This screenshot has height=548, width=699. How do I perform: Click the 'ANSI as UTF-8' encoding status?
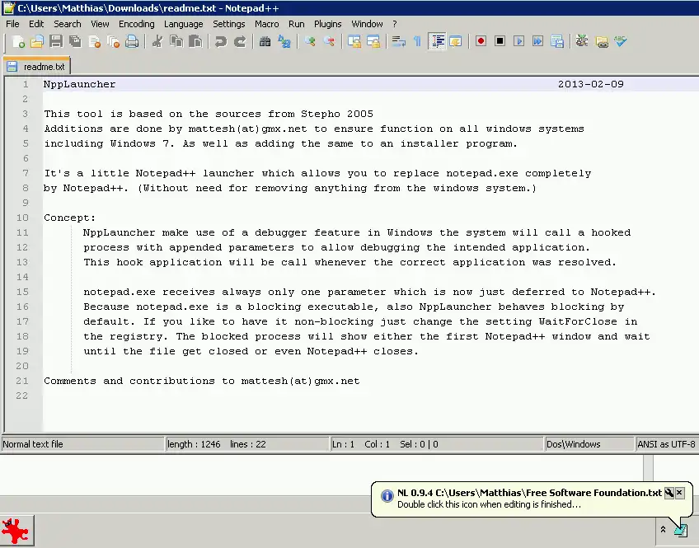tap(667, 444)
